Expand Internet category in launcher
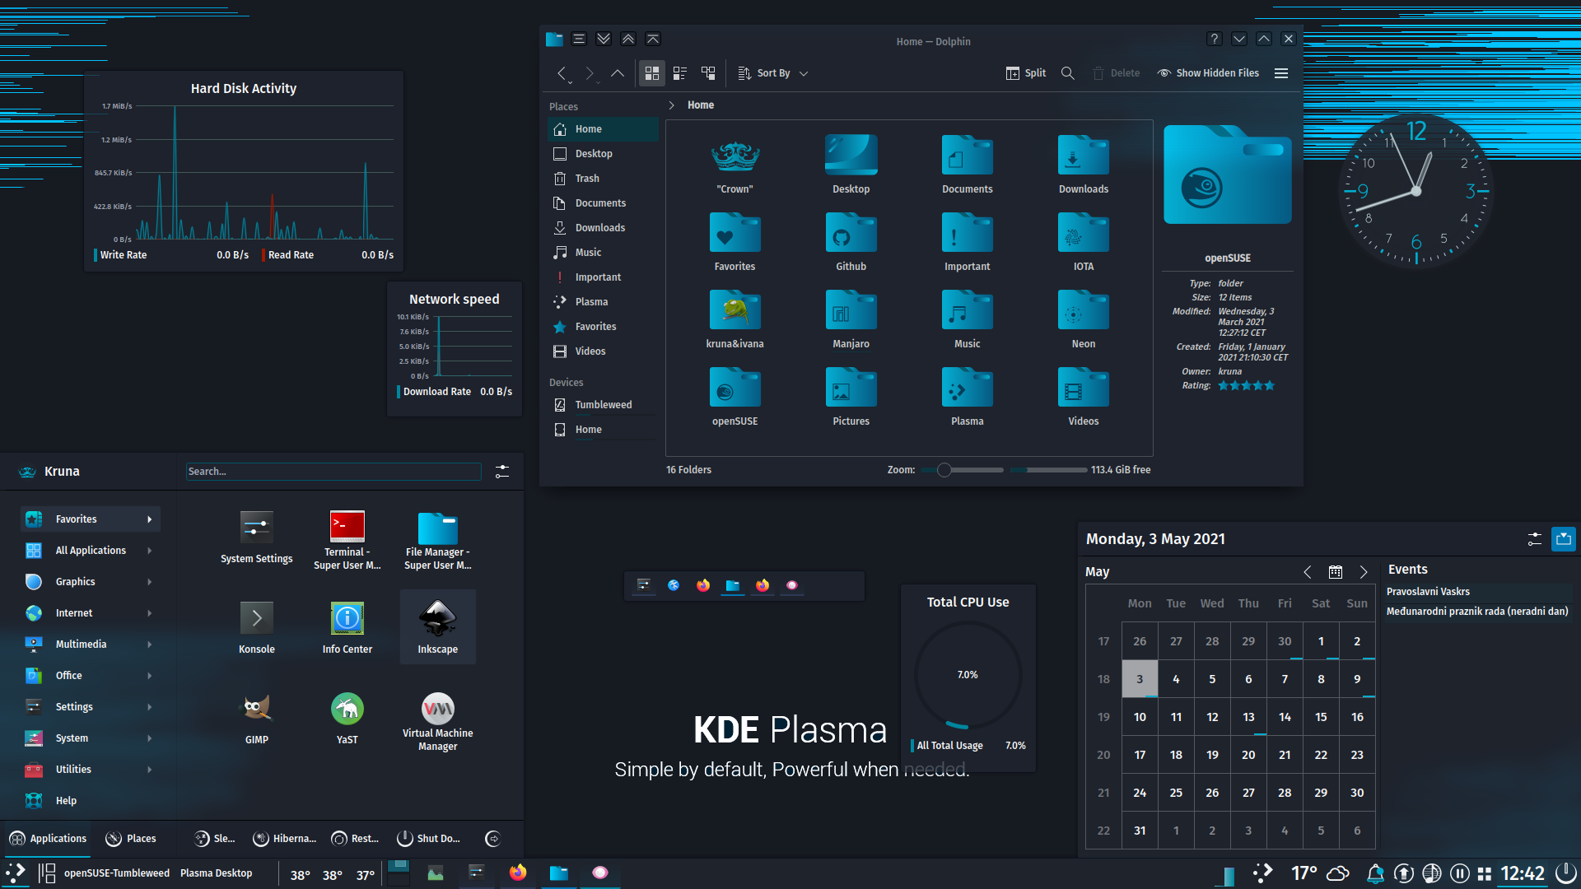The width and height of the screenshot is (1581, 889). click(x=91, y=613)
